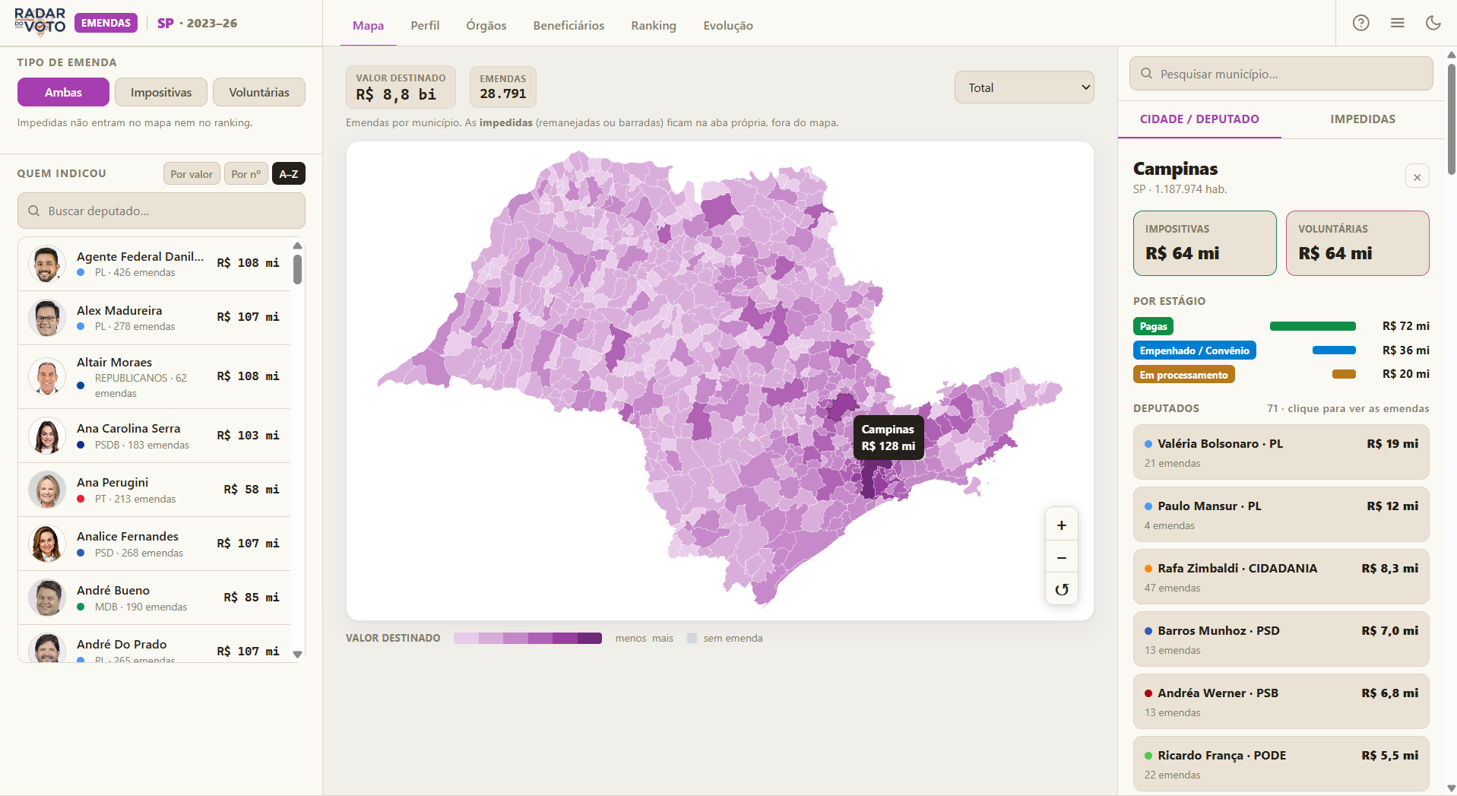The width and height of the screenshot is (1457, 796).
Task: Select Ambas amendment type
Action: tap(63, 92)
